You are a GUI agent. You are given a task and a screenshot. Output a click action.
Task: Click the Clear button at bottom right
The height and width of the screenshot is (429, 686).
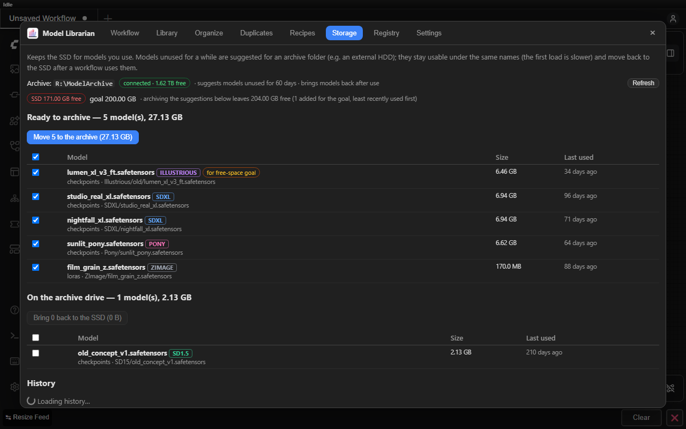click(642, 417)
